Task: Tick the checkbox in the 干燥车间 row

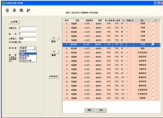Action: click(x=153, y=69)
